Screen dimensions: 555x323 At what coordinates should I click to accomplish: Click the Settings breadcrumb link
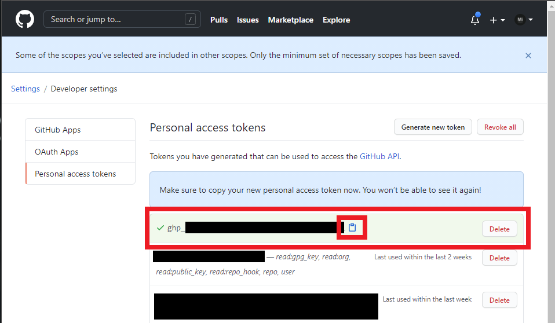25,89
